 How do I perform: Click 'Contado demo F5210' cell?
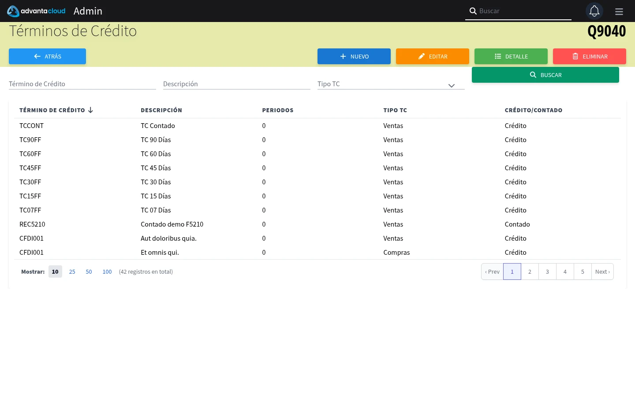click(172, 224)
